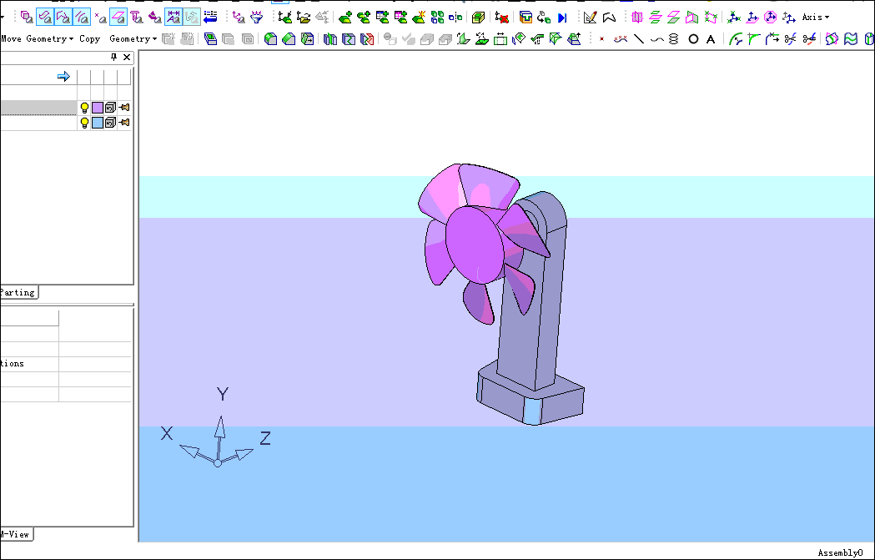Toggle the edge selection filter
Viewport: 875px width, 560px height.
click(x=82, y=18)
